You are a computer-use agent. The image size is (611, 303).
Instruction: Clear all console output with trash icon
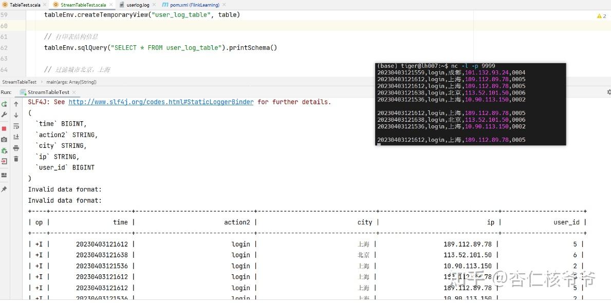tap(16, 159)
